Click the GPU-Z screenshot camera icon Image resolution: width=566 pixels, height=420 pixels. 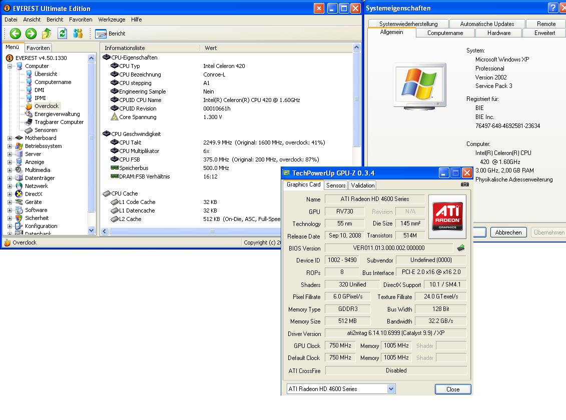465,184
